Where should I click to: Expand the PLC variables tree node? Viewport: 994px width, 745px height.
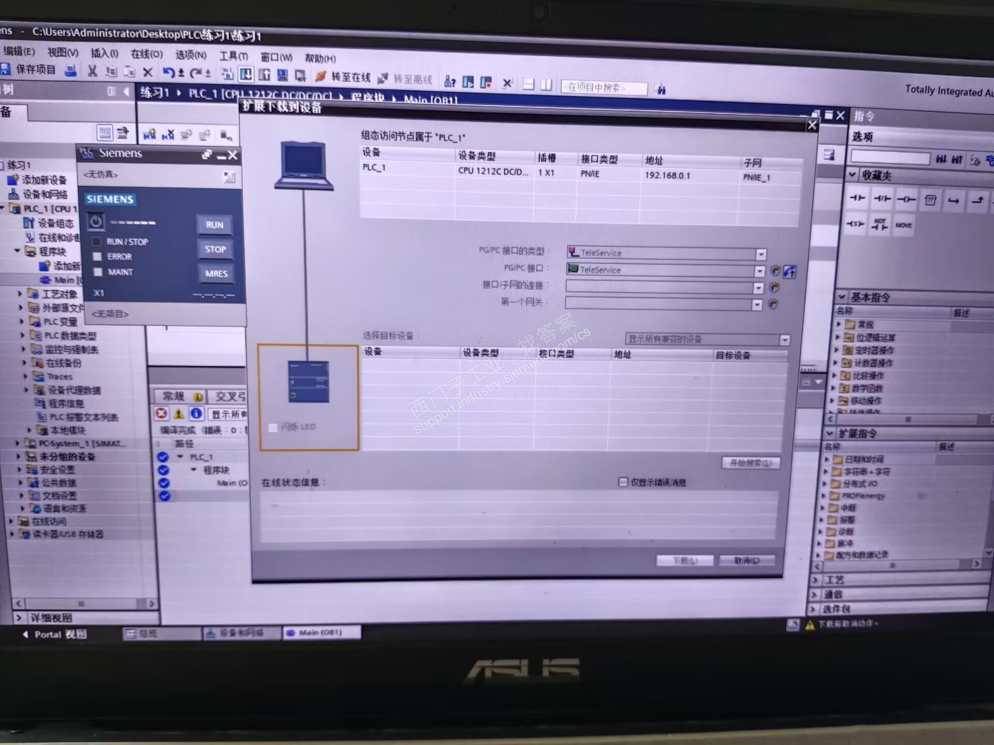(22, 321)
